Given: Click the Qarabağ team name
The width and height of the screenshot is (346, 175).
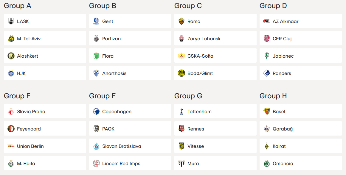Looking at the screenshot, I should 283,129.
